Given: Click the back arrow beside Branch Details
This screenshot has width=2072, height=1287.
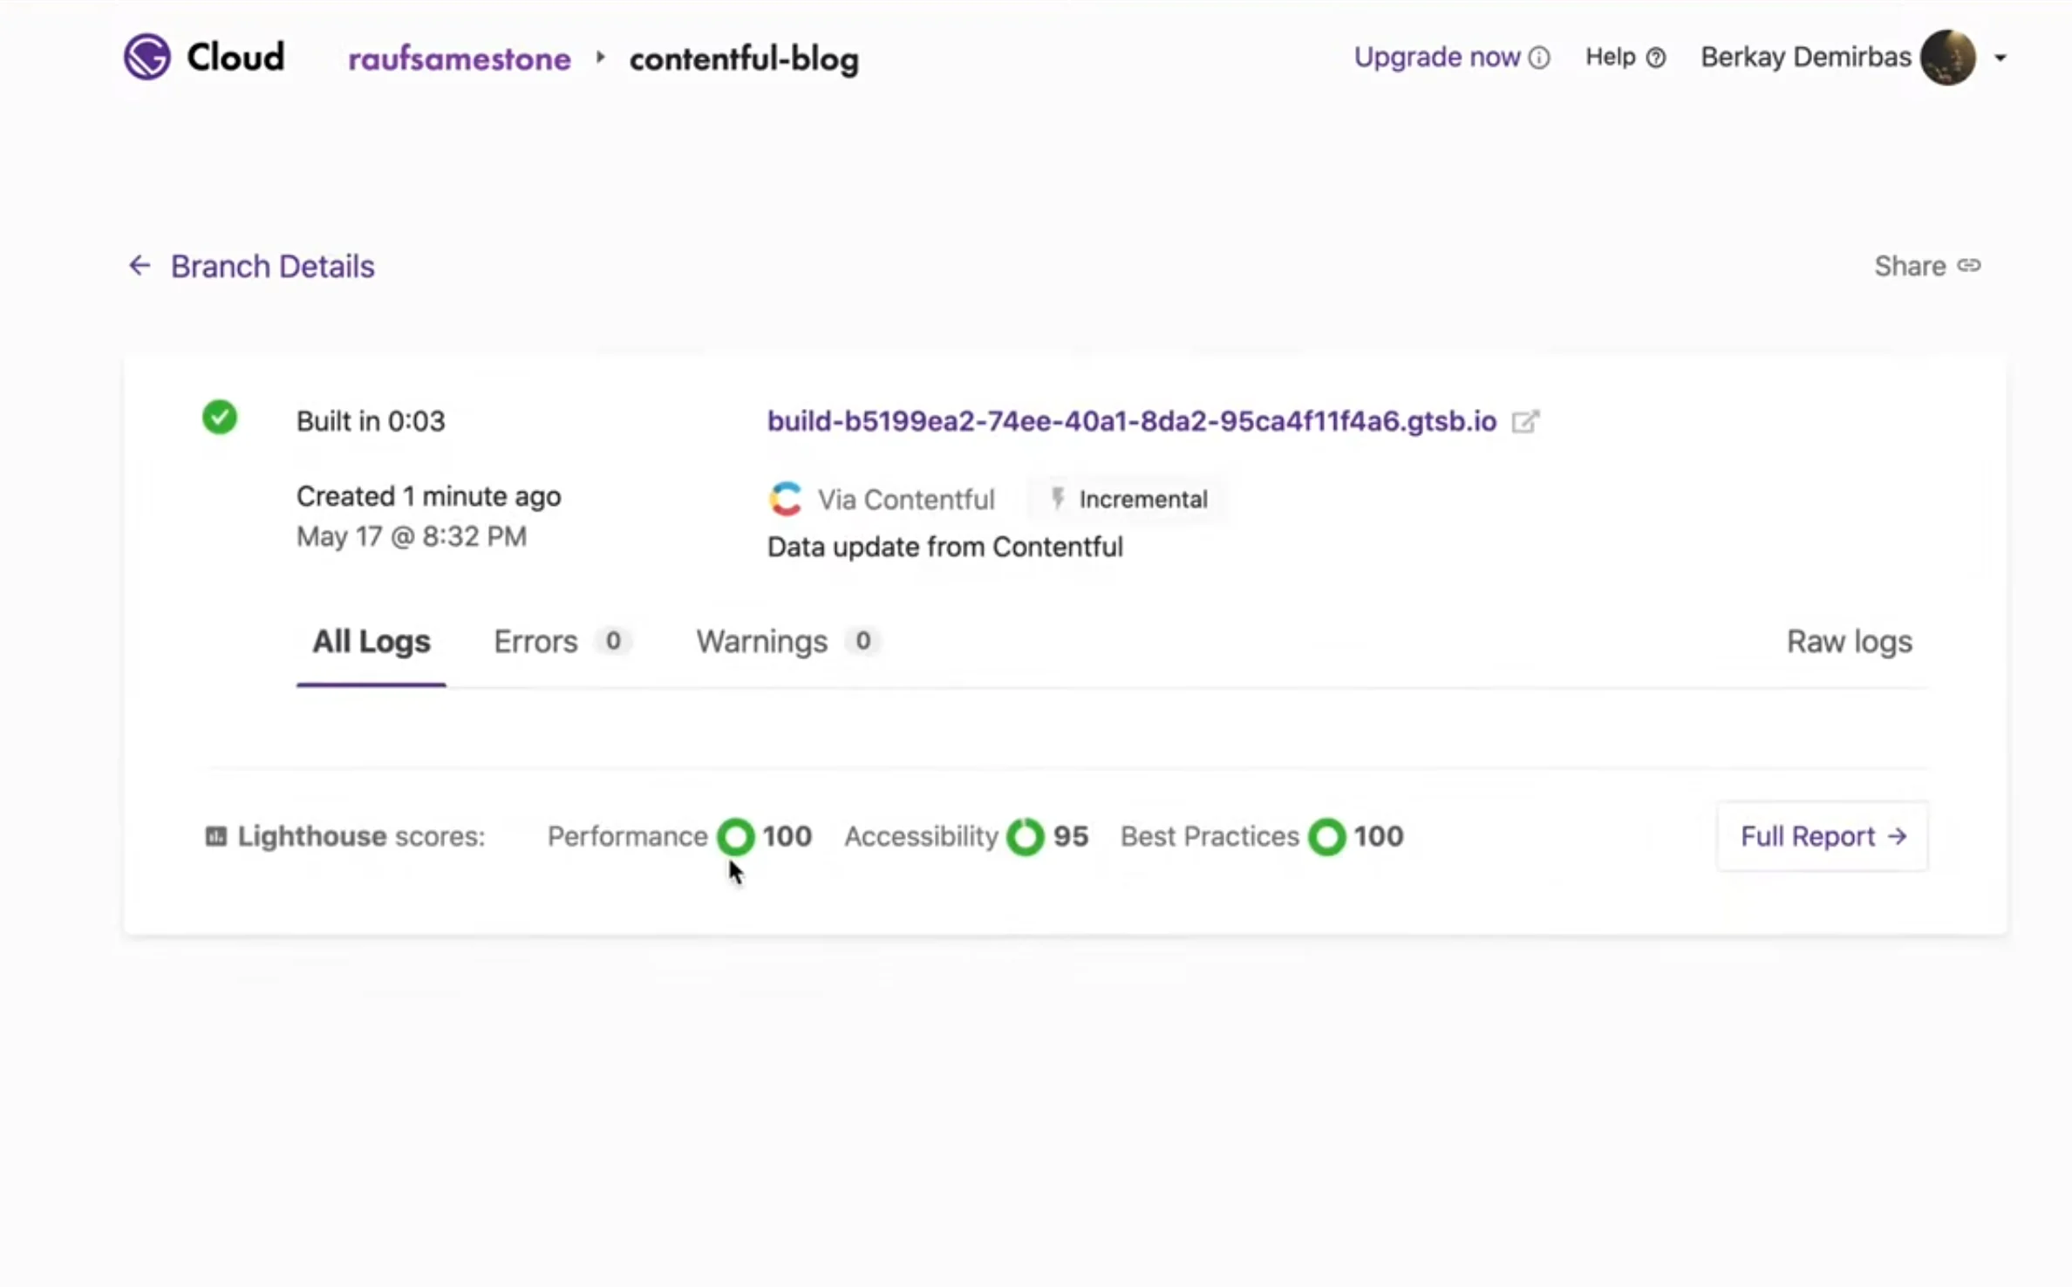Looking at the screenshot, I should 140,265.
